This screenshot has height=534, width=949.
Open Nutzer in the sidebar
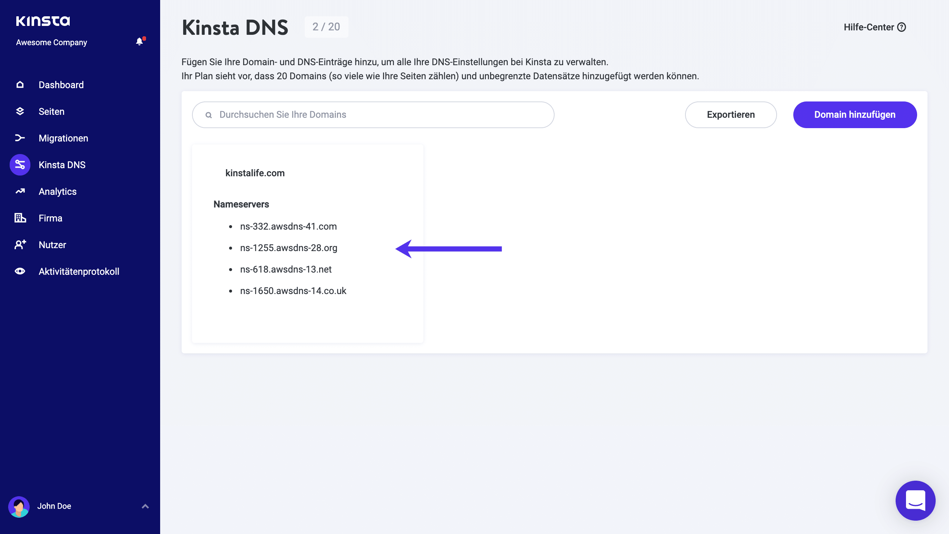(x=52, y=245)
